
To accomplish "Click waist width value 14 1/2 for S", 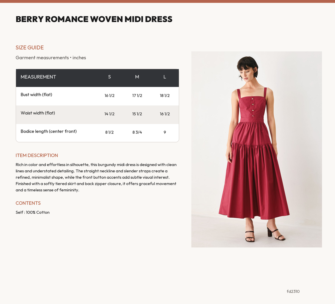I will pos(109,114).
